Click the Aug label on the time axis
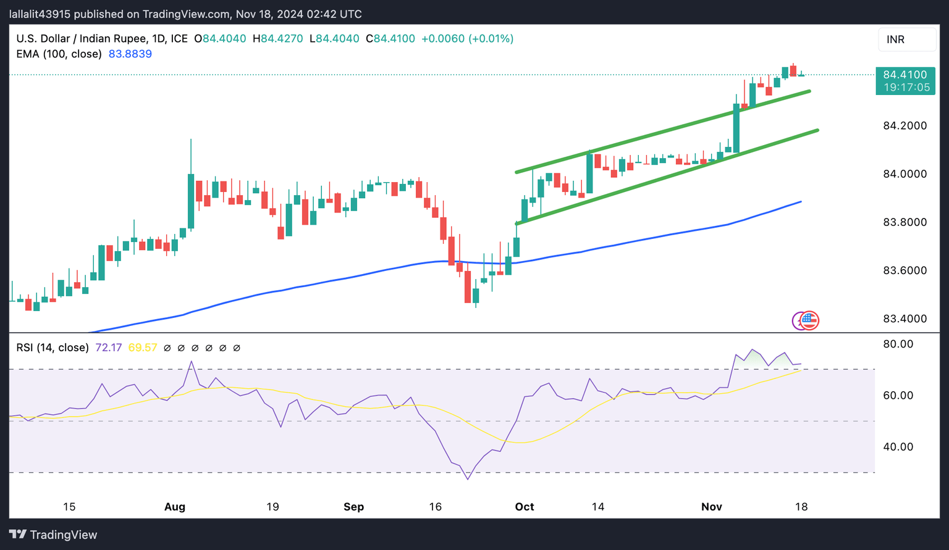This screenshot has height=550, width=949. [x=175, y=507]
